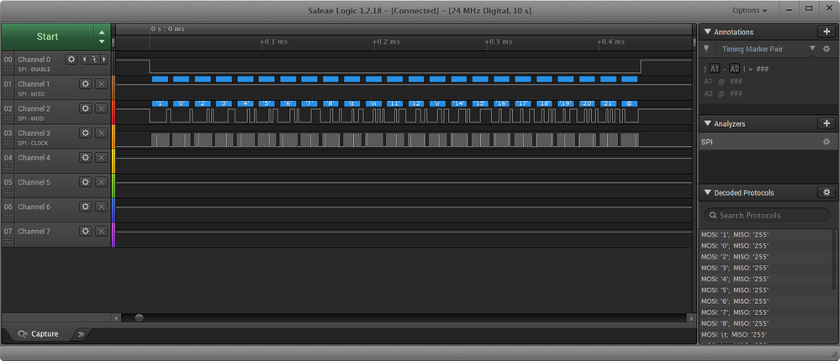Image resolution: width=840 pixels, height=361 pixels.
Task: Click the Search Protocols field
Action: 767,215
